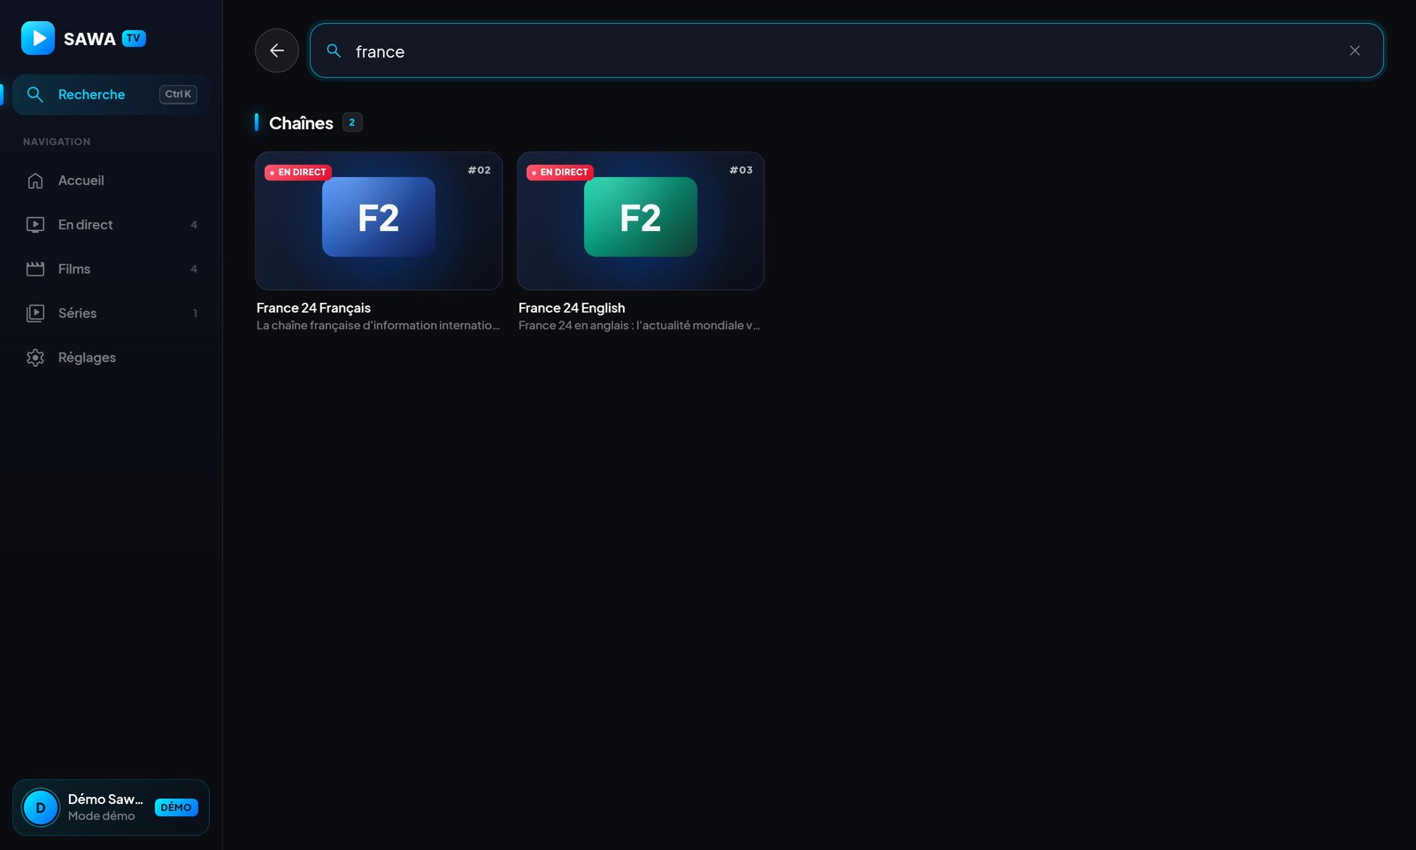Open France 24 Français channel thumbnail
1416x850 pixels.
[379, 220]
